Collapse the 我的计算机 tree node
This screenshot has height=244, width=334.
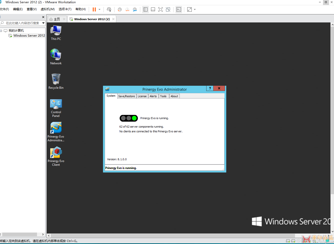tap(1, 31)
